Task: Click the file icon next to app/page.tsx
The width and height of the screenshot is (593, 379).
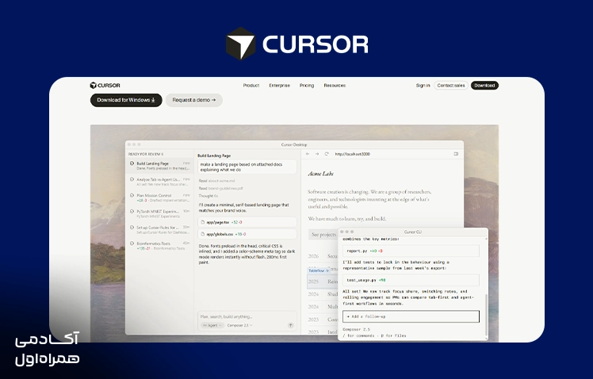Action: pyautogui.click(x=203, y=222)
